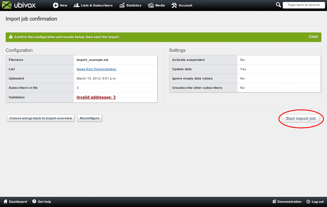This screenshot has width=327, height=207.
Task: Click the question mark help icon
Action: 34,201
